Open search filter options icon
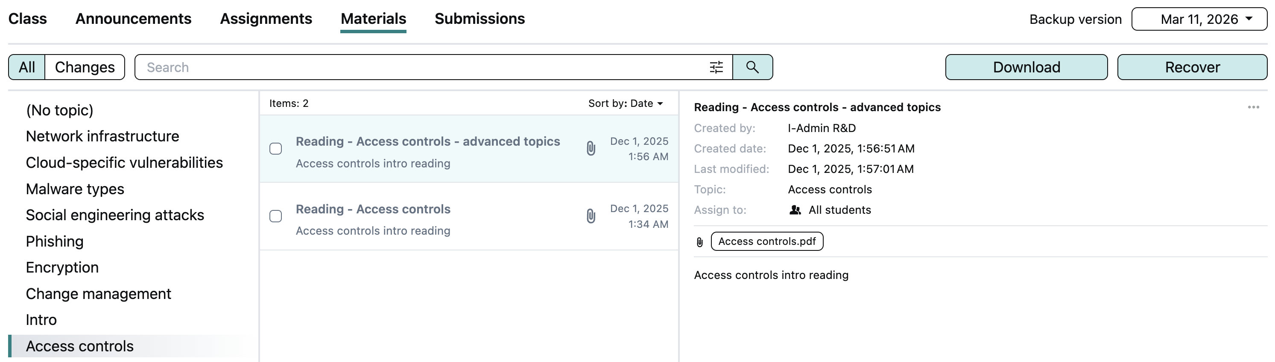1275x362 pixels. 716,67
